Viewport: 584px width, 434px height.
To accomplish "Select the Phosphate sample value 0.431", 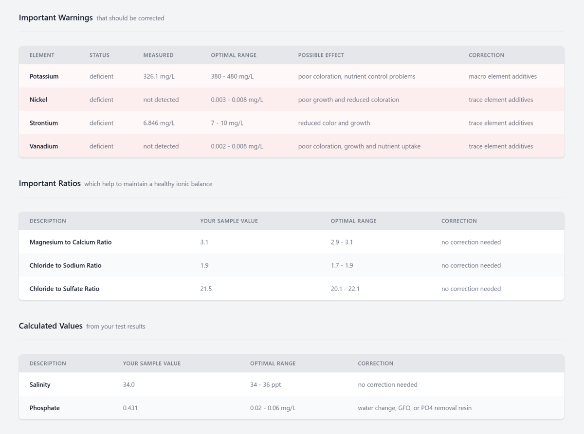I will coord(130,408).
